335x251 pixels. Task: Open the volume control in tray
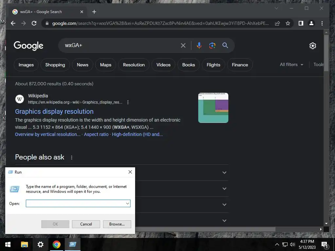[x=292, y=244]
